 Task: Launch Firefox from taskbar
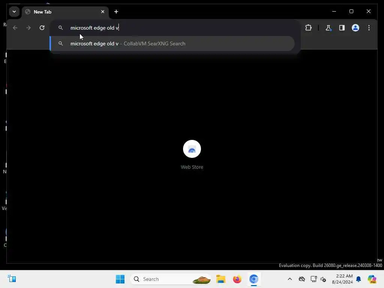[x=237, y=279]
